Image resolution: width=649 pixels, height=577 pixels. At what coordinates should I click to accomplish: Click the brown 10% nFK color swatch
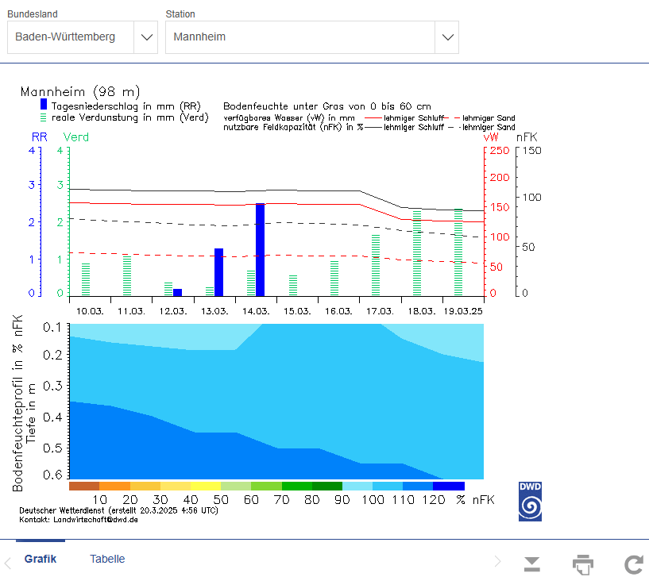click(x=84, y=485)
